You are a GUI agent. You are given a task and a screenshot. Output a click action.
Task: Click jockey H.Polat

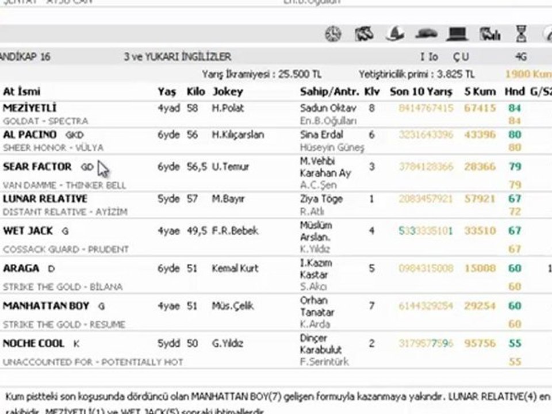click(228, 108)
